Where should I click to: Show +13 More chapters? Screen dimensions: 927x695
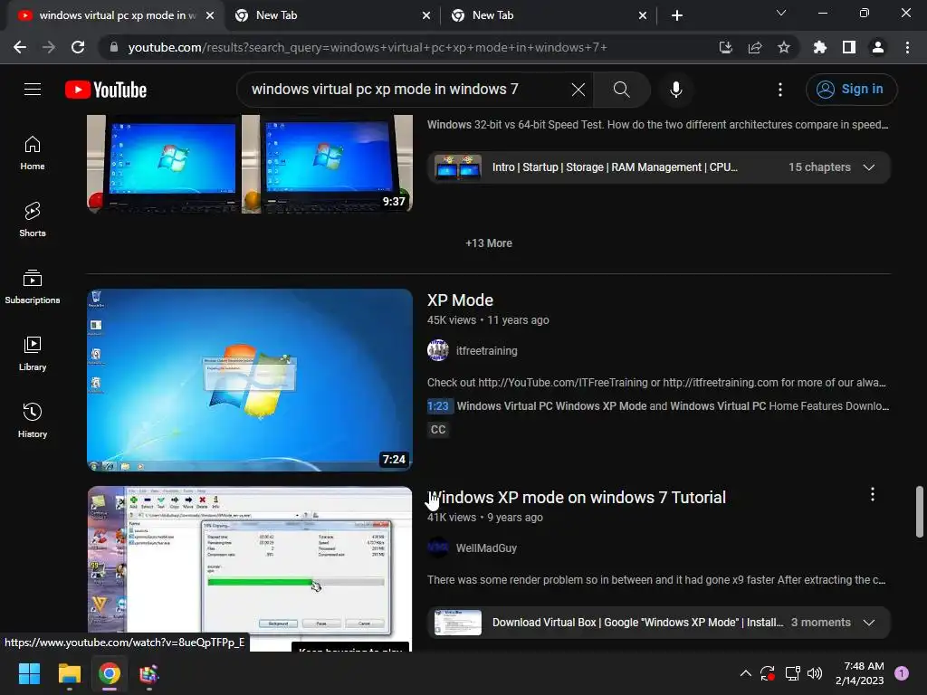tap(488, 243)
